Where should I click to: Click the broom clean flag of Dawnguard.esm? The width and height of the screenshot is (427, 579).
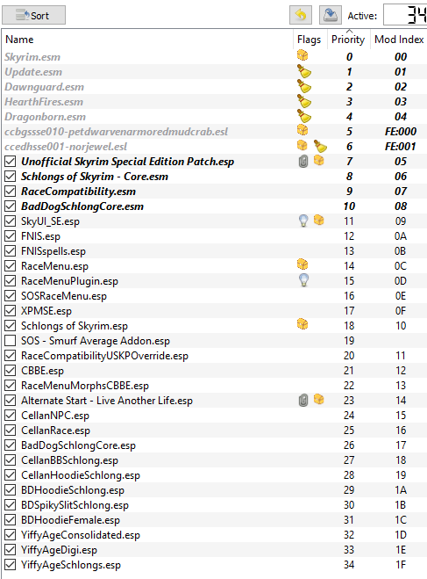click(x=304, y=86)
